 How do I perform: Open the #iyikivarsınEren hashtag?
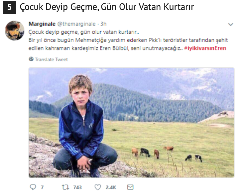click(x=205, y=48)
